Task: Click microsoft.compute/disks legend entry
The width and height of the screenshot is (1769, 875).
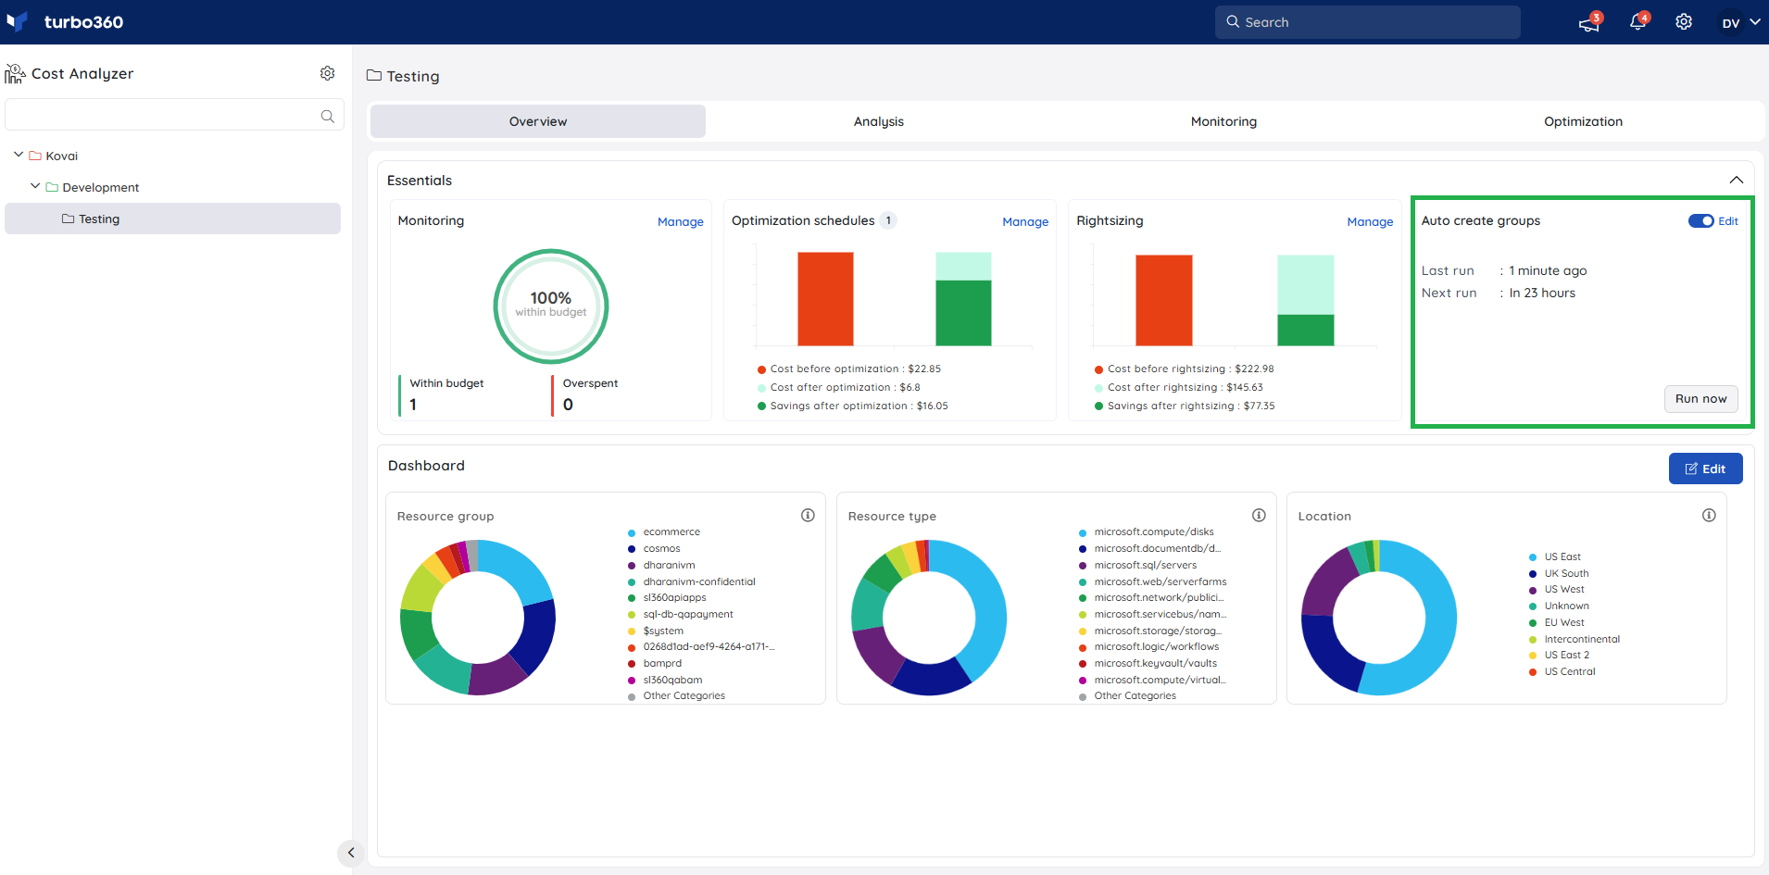Action: tap(1147, 532)
